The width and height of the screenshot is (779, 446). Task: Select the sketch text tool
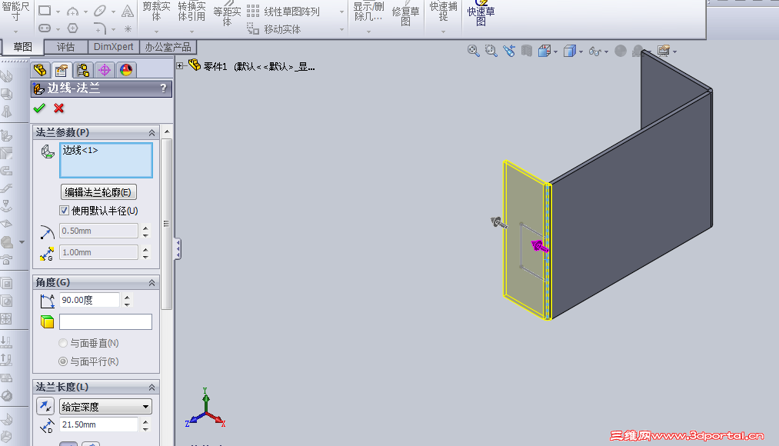[128, 11]
